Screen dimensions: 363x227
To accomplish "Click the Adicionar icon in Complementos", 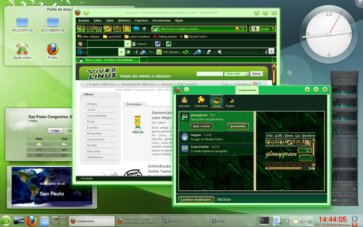I will [184, 102].
